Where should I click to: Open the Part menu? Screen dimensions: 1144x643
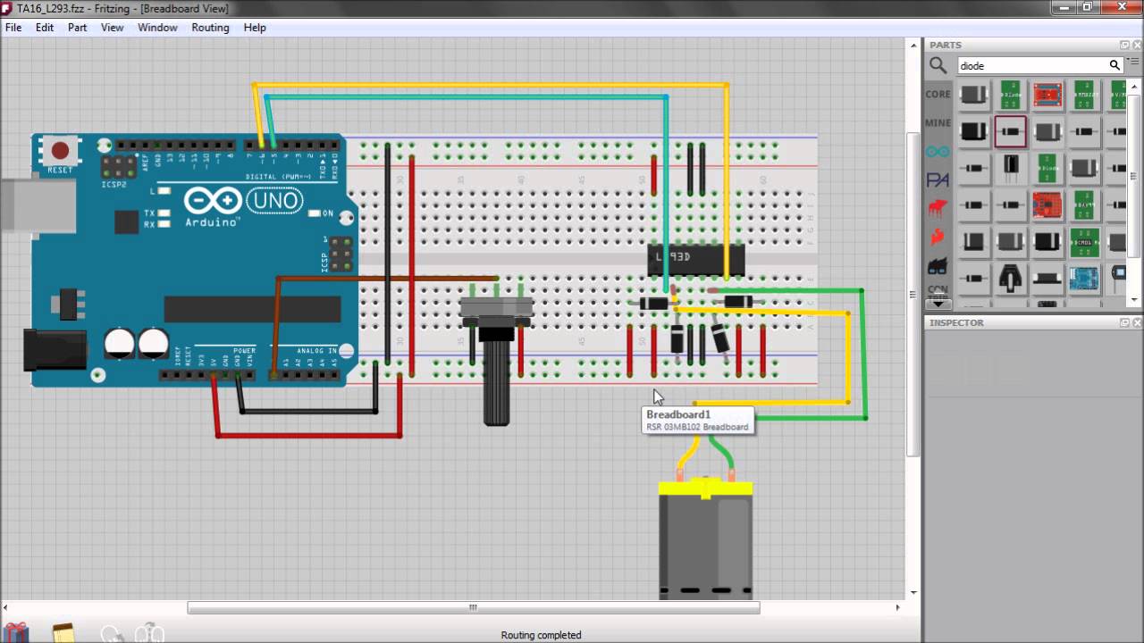click(x=78, y=28)
